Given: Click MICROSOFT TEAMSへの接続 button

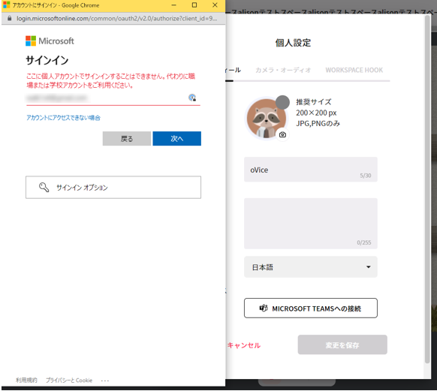Looking at the screenshot, I should tap(310, 308).
